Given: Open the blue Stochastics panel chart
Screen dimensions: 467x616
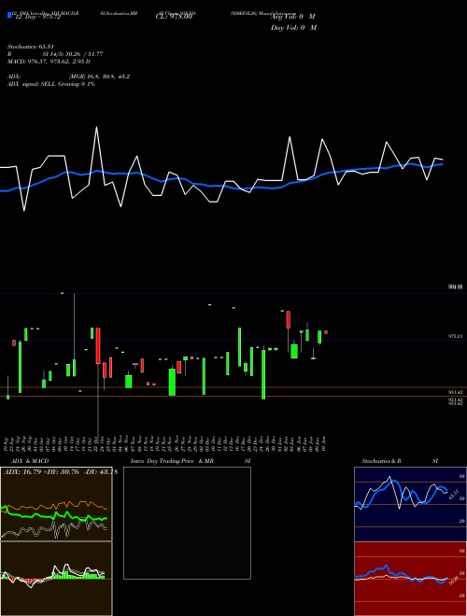Looking at the screenshot, I should click(410, 504).
